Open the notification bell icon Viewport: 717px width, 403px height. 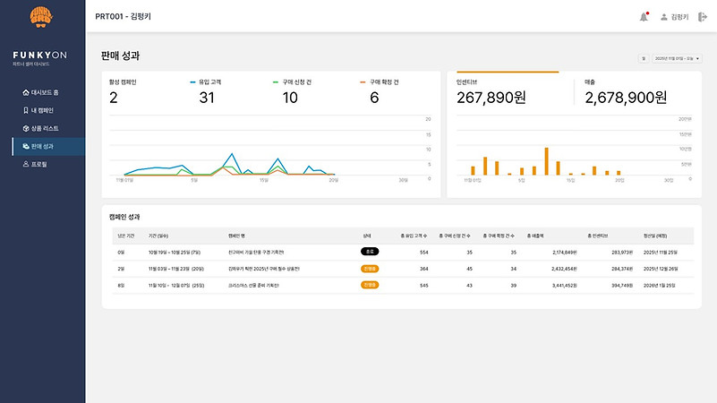644,17
